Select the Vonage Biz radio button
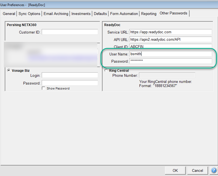The height and width of the screenshot is (176, 218). click(9, 70)
